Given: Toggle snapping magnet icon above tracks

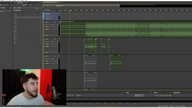Looking at the screenshot, I should click(x=59, y=10).
